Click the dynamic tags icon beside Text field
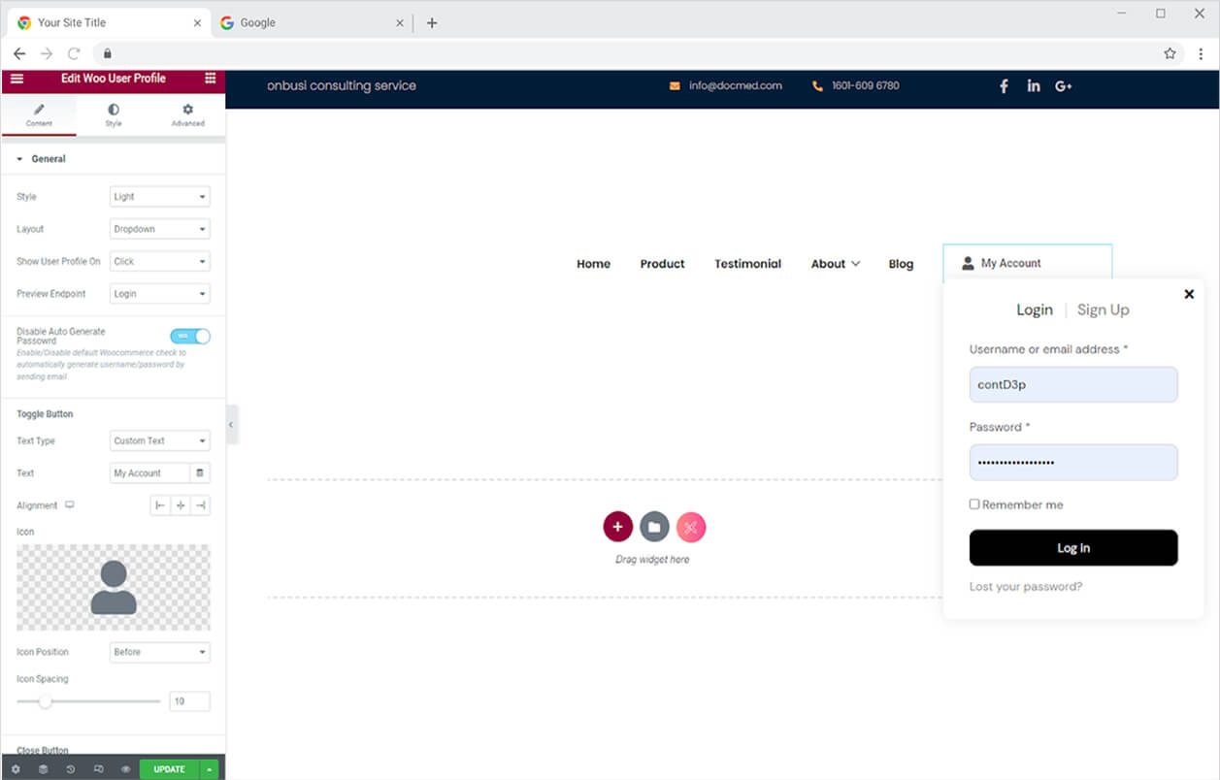1220x780 pixels. coord(200,473)
